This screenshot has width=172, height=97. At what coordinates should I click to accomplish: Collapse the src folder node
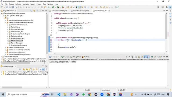coord(3,18)
